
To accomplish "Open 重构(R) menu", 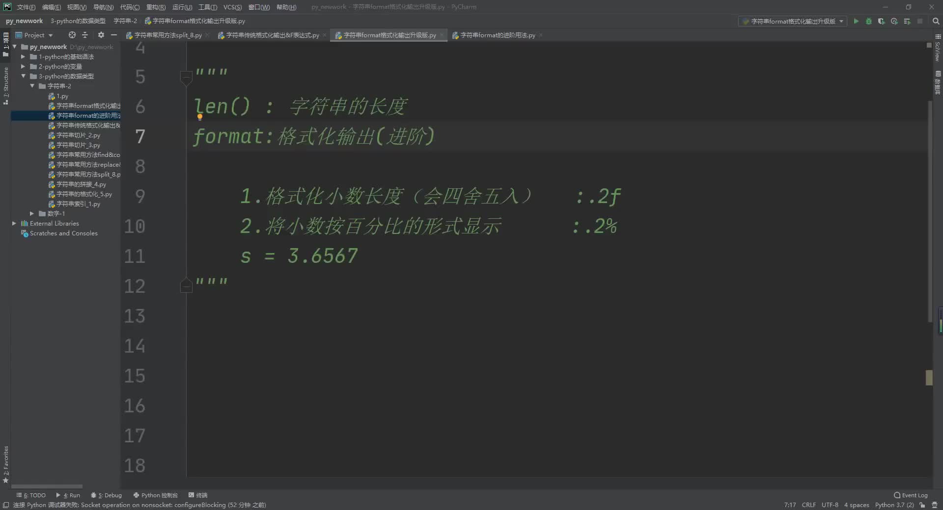I will coord(156,7).
